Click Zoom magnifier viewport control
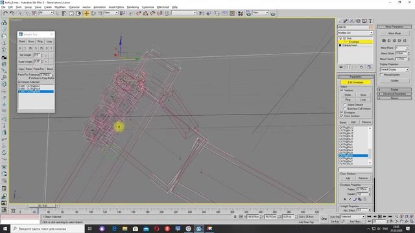This screenshot has height=233, width=415. (x=396, y=217)
